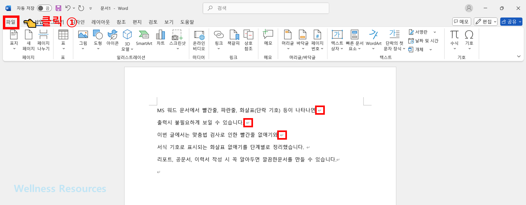Insert a 표지 cover page
This screenshot has width=526, height=205.
click(14, 40)
